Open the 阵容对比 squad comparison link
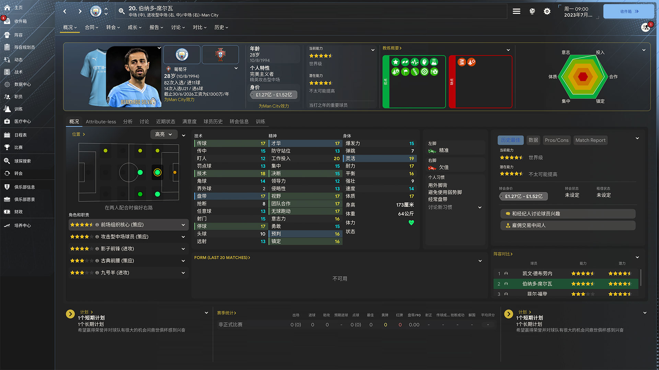The width and height of the screenshot is (659, 370). pos(503,254)
